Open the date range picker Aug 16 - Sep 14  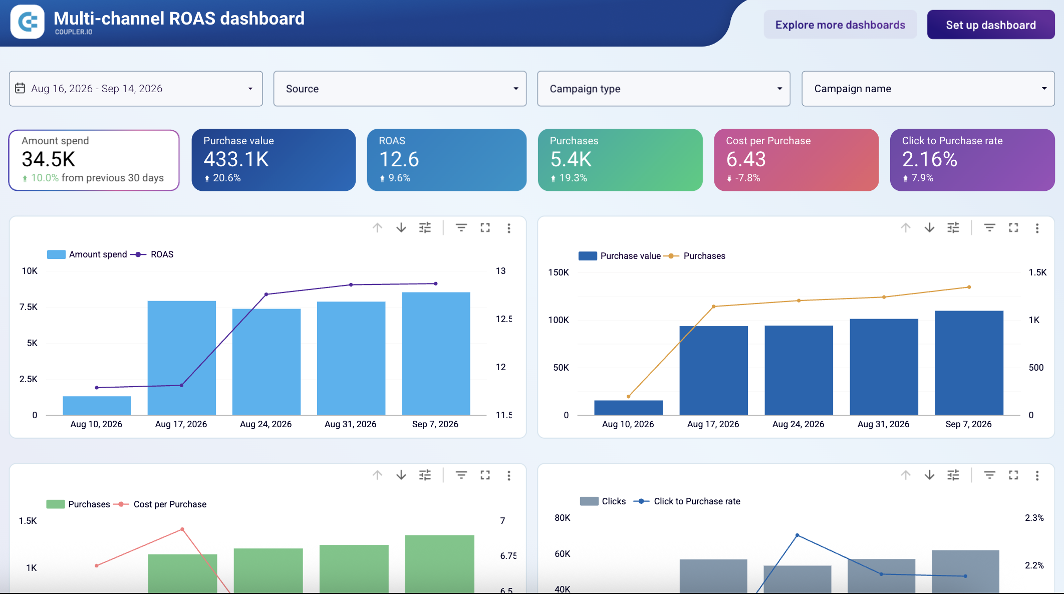point(136,89)
